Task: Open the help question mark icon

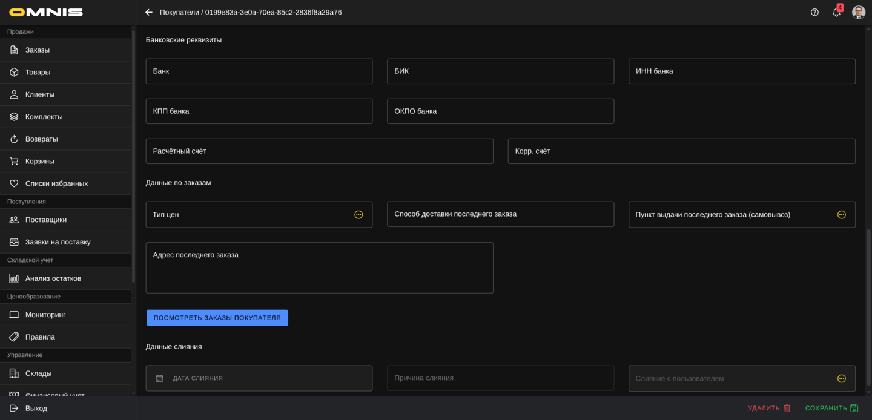Action: click(814, 12)
